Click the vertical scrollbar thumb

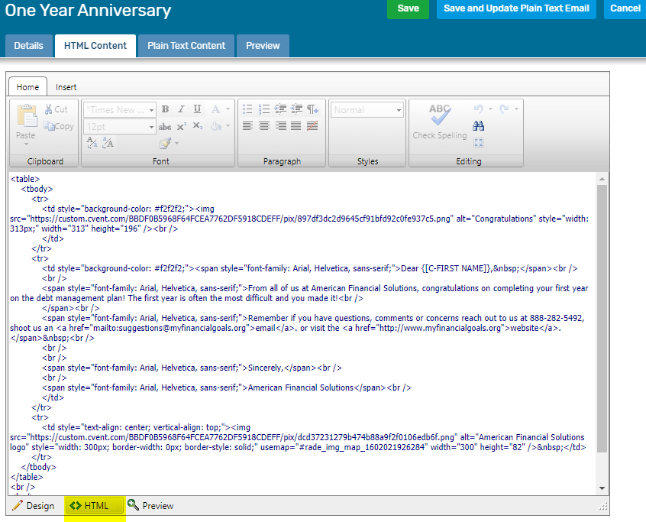(602, 318)
